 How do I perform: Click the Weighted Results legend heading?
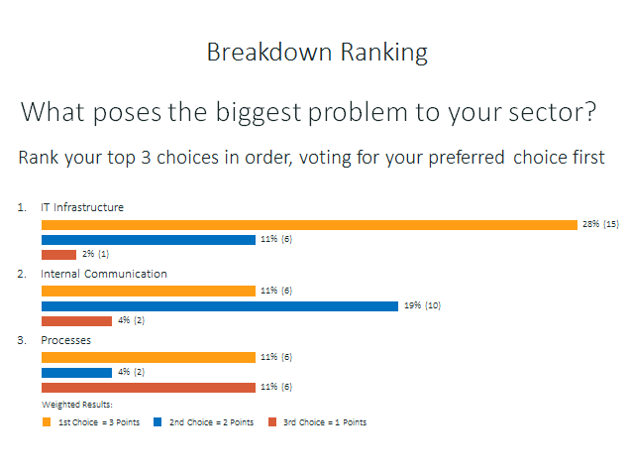coord(77,405)
